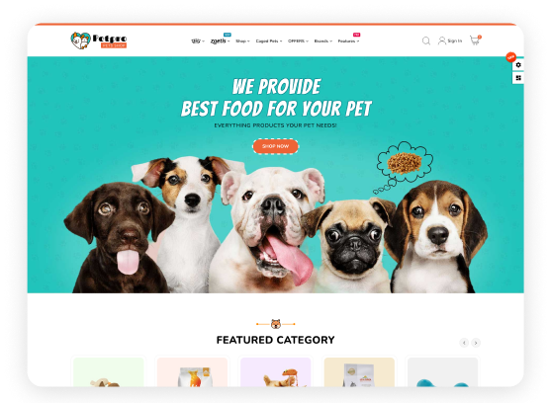Screen dimensions: 549x403
Task: Go to previous featured category arrow
Action: (x=464, y=343)
